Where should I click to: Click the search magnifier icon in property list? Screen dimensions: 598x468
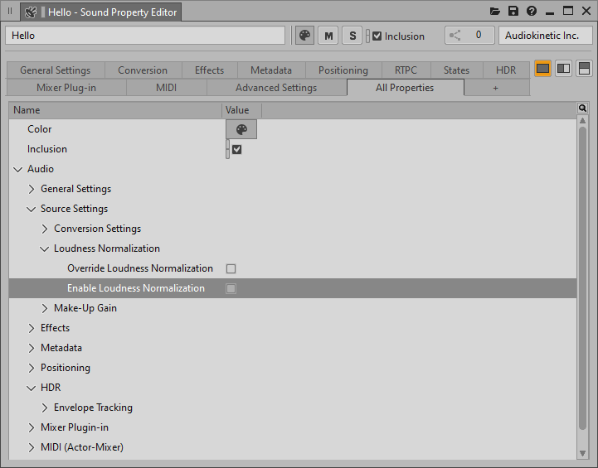coord(583,109)
